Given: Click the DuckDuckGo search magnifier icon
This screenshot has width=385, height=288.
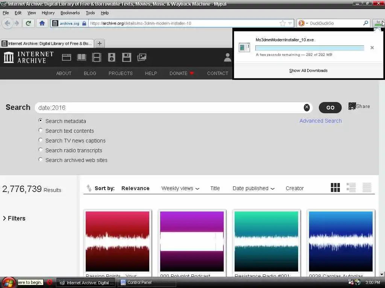Looking at the screenshot, I should click(365, 23).
